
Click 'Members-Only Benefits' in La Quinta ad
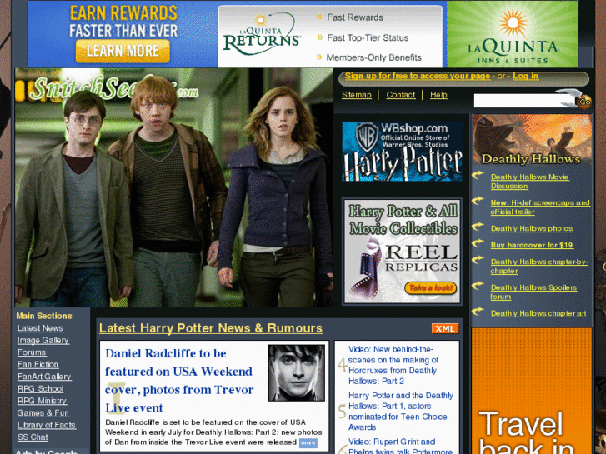pos(373,57)
